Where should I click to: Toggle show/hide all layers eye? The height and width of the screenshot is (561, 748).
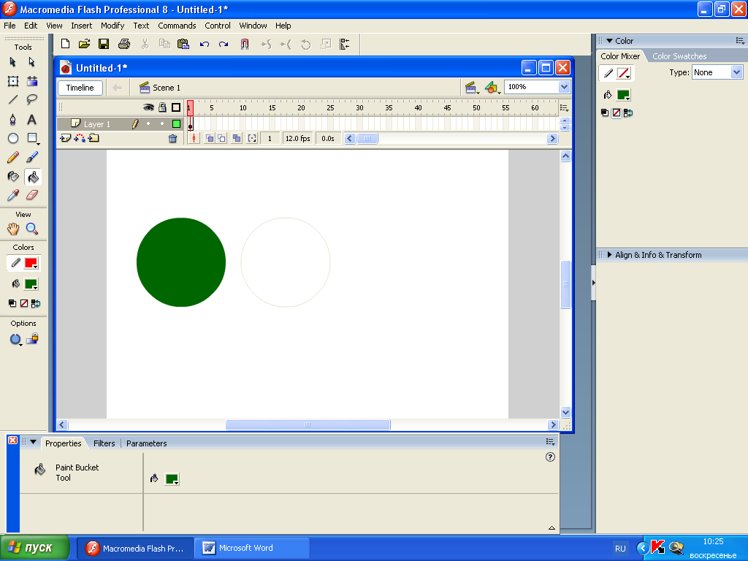(x=149, y=108)
